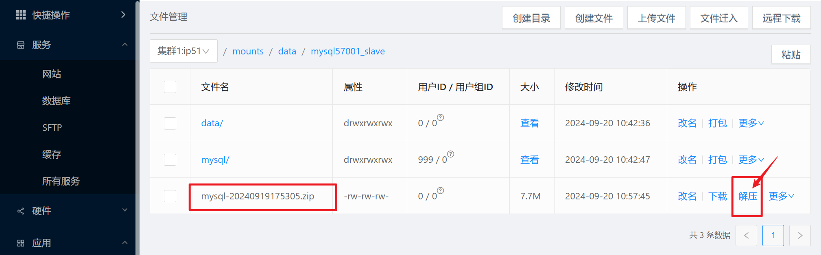This screenshot has width=821, height=255.
Task: Go to the previous page arrow
Action: (746, 236)
